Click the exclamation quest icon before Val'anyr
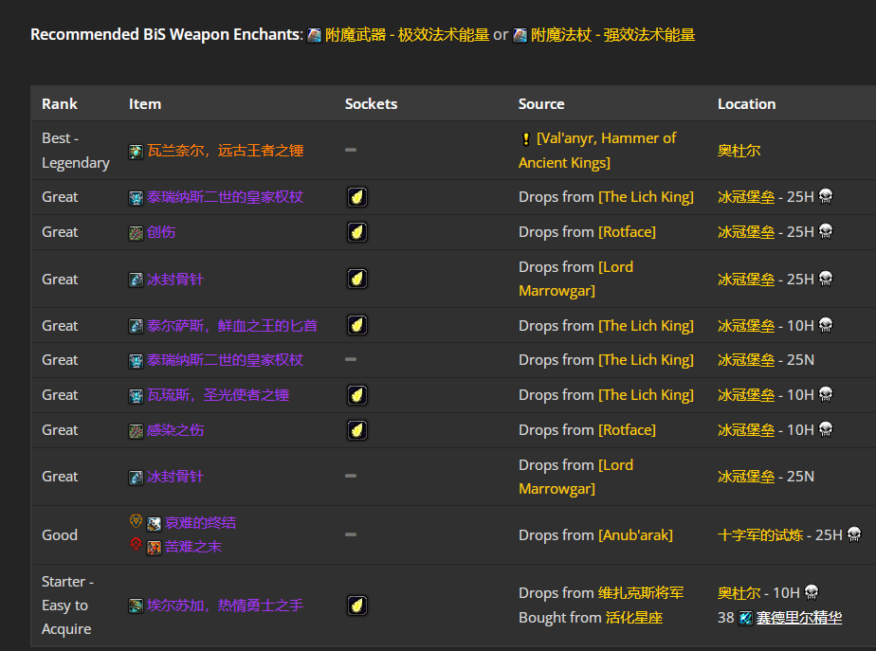 [525, 137]
